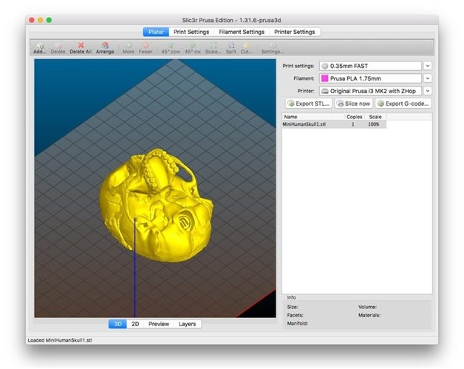Expand the Filament preset dropdown
This screenshot has height=369, width=464.
point(427,78)
